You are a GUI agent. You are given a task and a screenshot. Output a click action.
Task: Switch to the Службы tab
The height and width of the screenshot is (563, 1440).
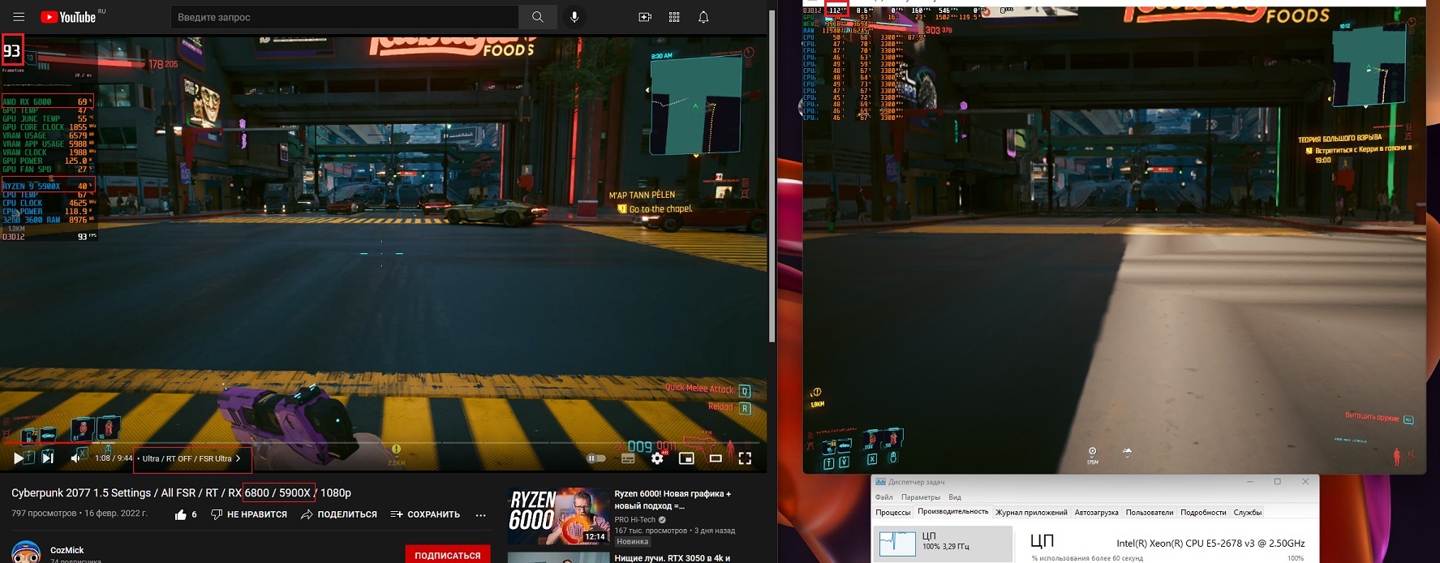(1248, 512)
